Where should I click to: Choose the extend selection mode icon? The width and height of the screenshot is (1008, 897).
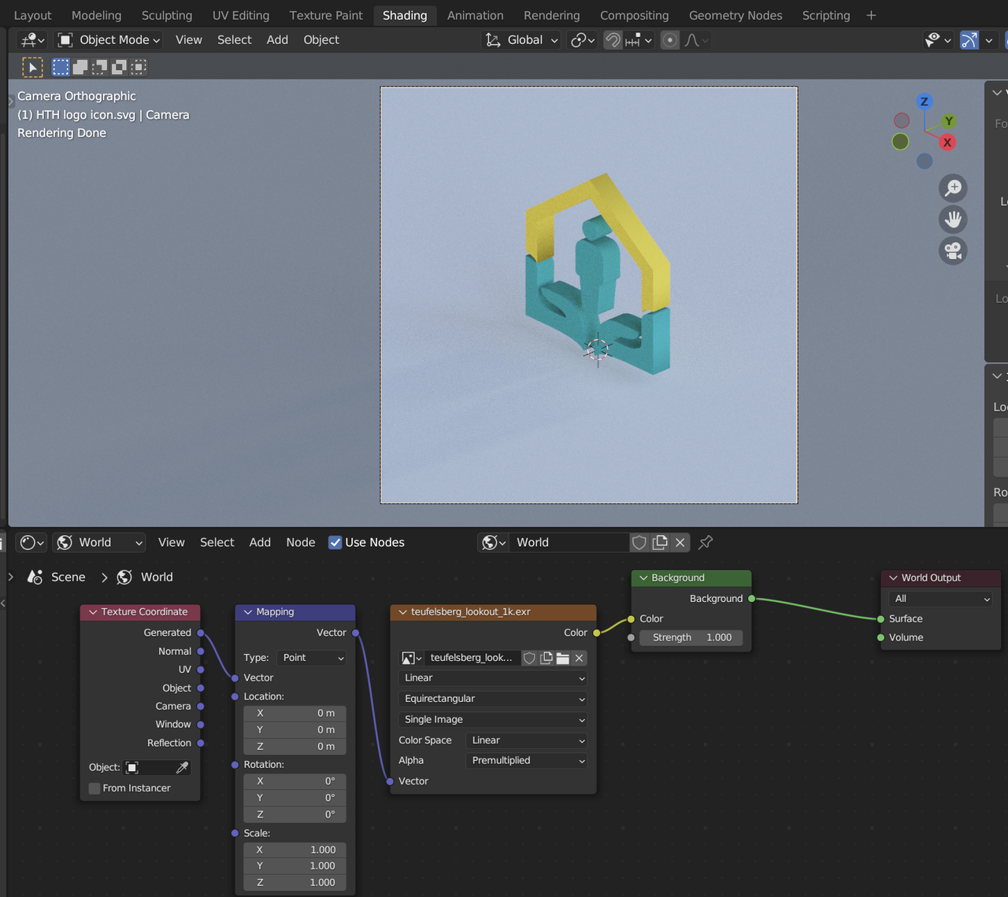(x=80, y=68)
